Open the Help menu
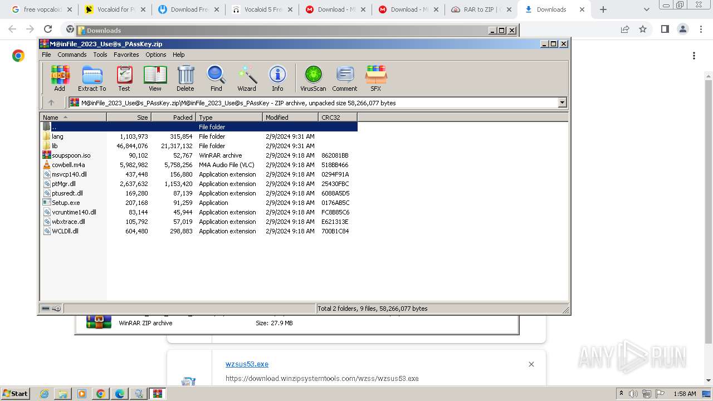The width and height of the screenshot is (713, 401). tap(178, 55)
